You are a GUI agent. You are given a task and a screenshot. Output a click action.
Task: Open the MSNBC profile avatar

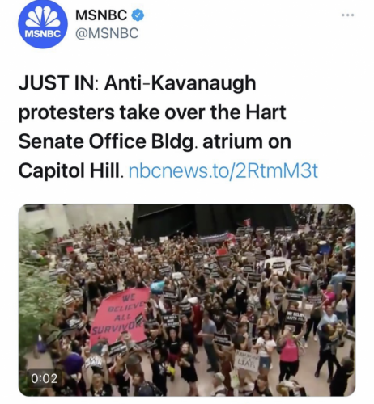click(x=43, y=23)
